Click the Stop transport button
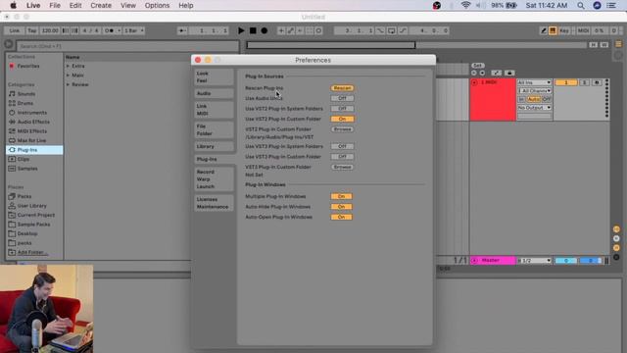 (253, 30)
